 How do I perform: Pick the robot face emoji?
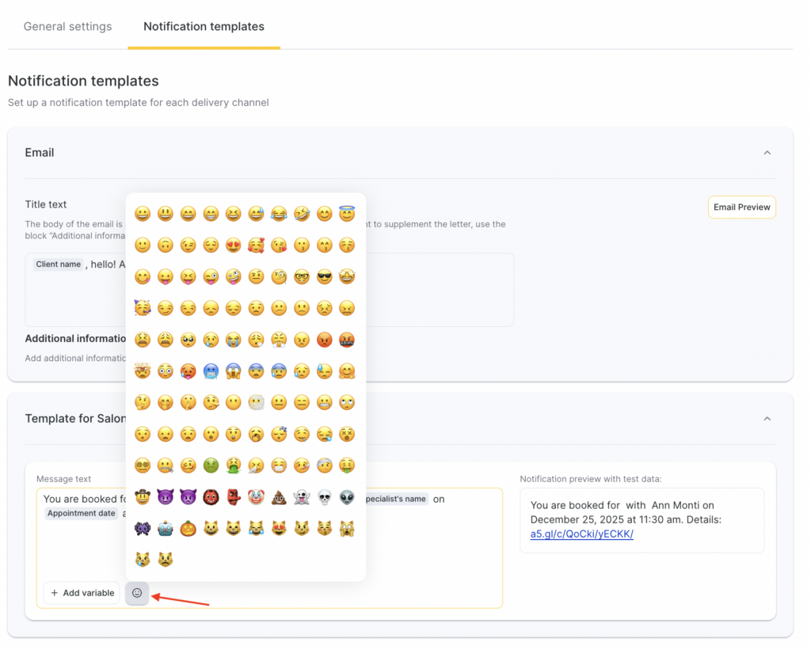pos(166,528)
